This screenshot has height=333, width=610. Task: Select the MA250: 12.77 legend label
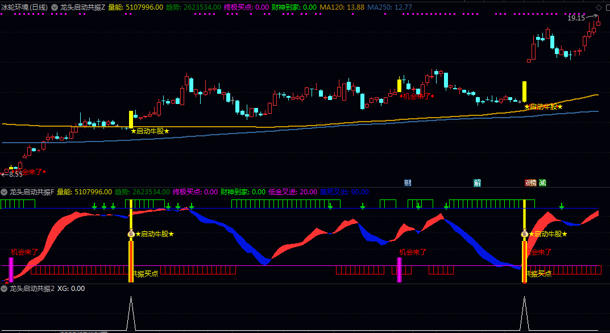[x=389, y=7]
